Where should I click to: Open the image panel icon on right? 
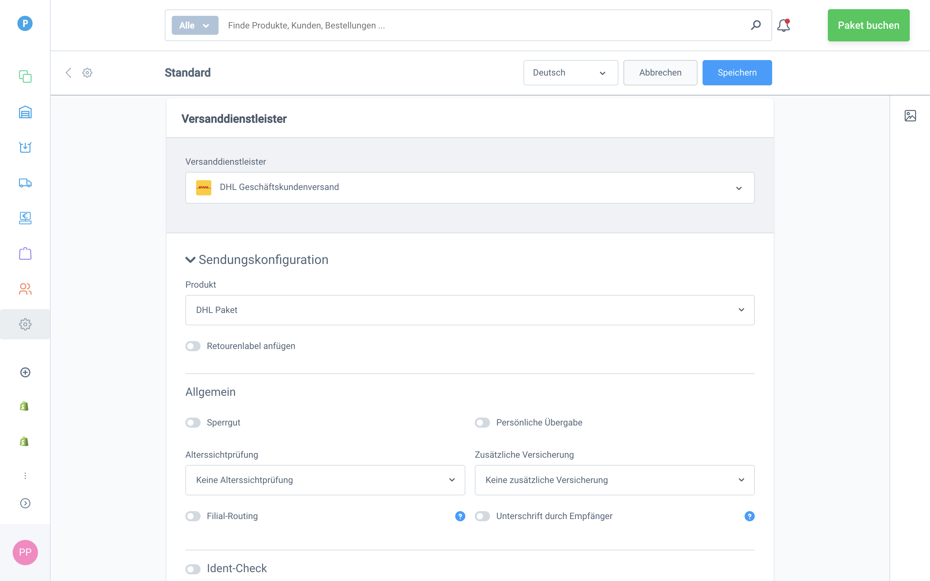[x=910, y=116]
